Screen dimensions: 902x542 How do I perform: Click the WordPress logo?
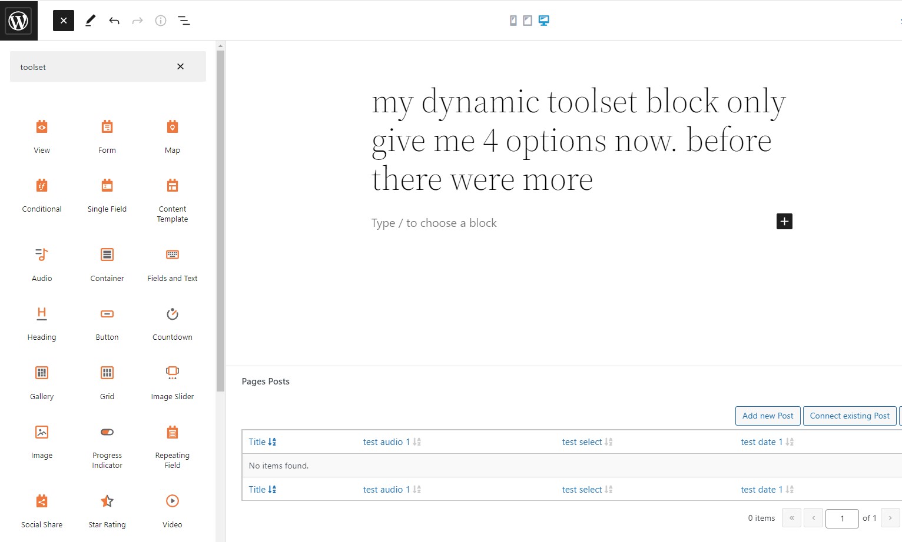pos(19,21)
